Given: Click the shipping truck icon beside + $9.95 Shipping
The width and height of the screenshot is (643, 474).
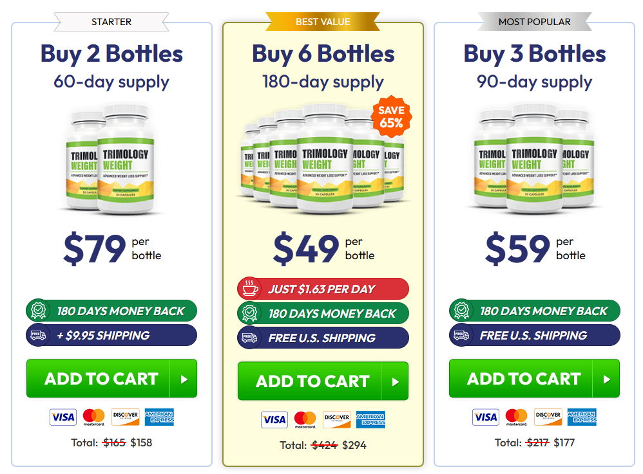Looking at the screenshot, I should point(37,335).
